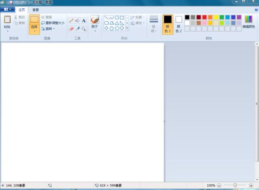Click the canvas right-edge resize handle

[164, 121]
